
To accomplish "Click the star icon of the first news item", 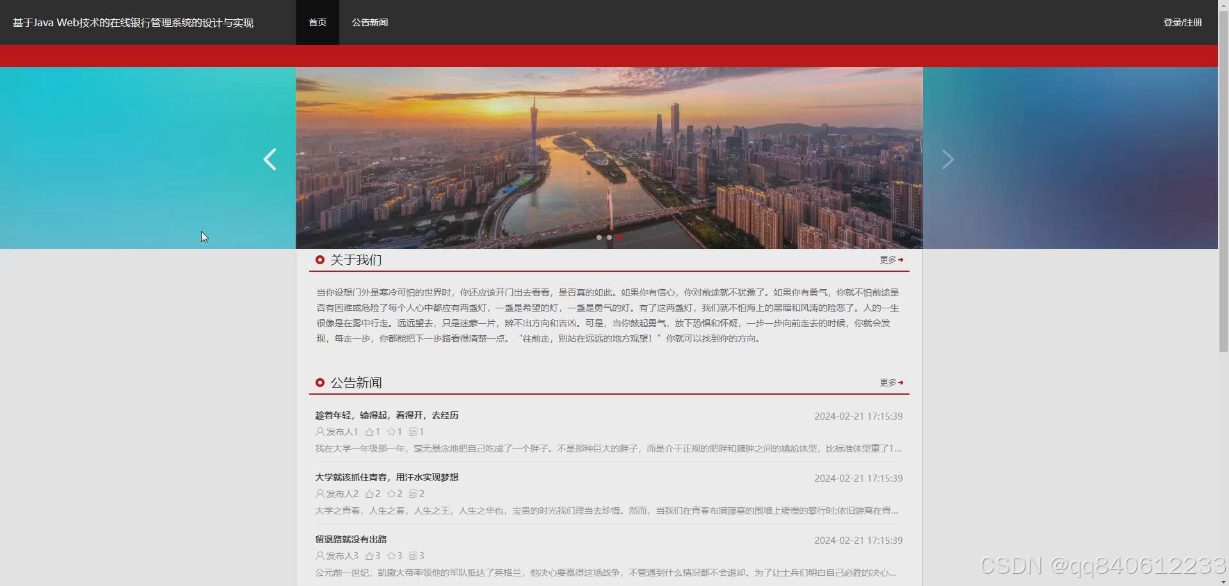I will coord(391,432).
